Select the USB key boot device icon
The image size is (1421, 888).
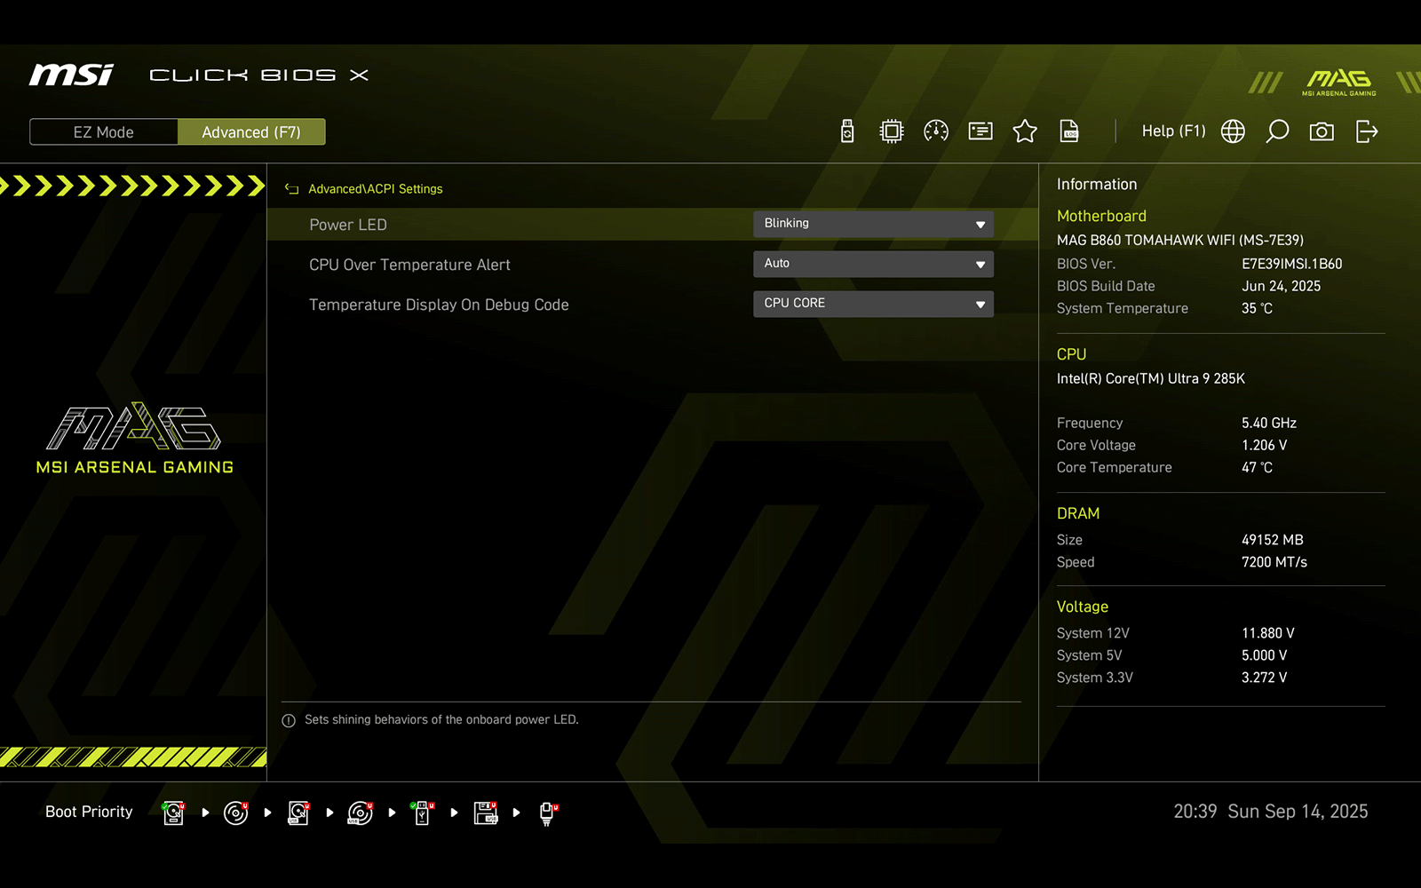click(x=423, y=813)
